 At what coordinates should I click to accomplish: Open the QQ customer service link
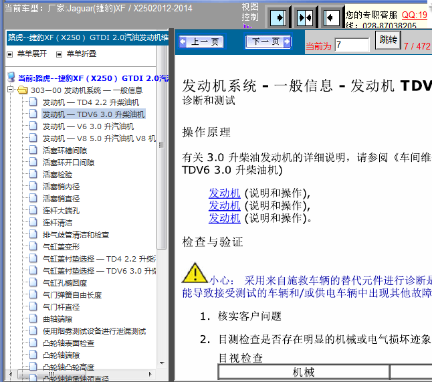click(414, 15)
